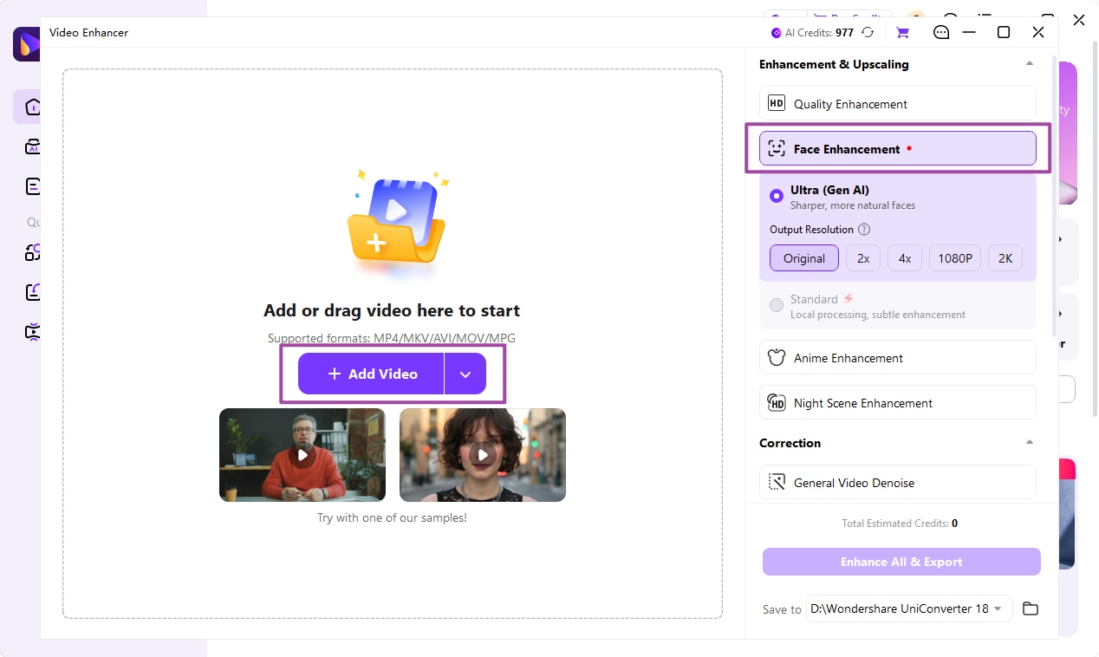The height and width of the screenshot is (657, 1099).
Task: Click Enhance All & Export
Action: point(901,562)
